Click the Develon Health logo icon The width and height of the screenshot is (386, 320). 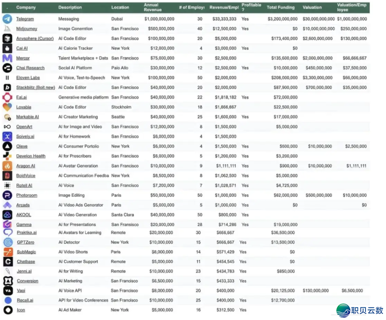(7, 156)
